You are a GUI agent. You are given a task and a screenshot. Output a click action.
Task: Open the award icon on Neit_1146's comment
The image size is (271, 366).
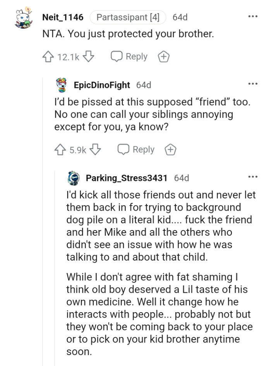tap(164, 56)
